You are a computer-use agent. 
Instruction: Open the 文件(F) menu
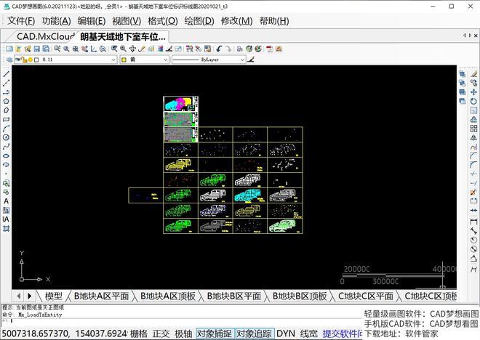21,21
